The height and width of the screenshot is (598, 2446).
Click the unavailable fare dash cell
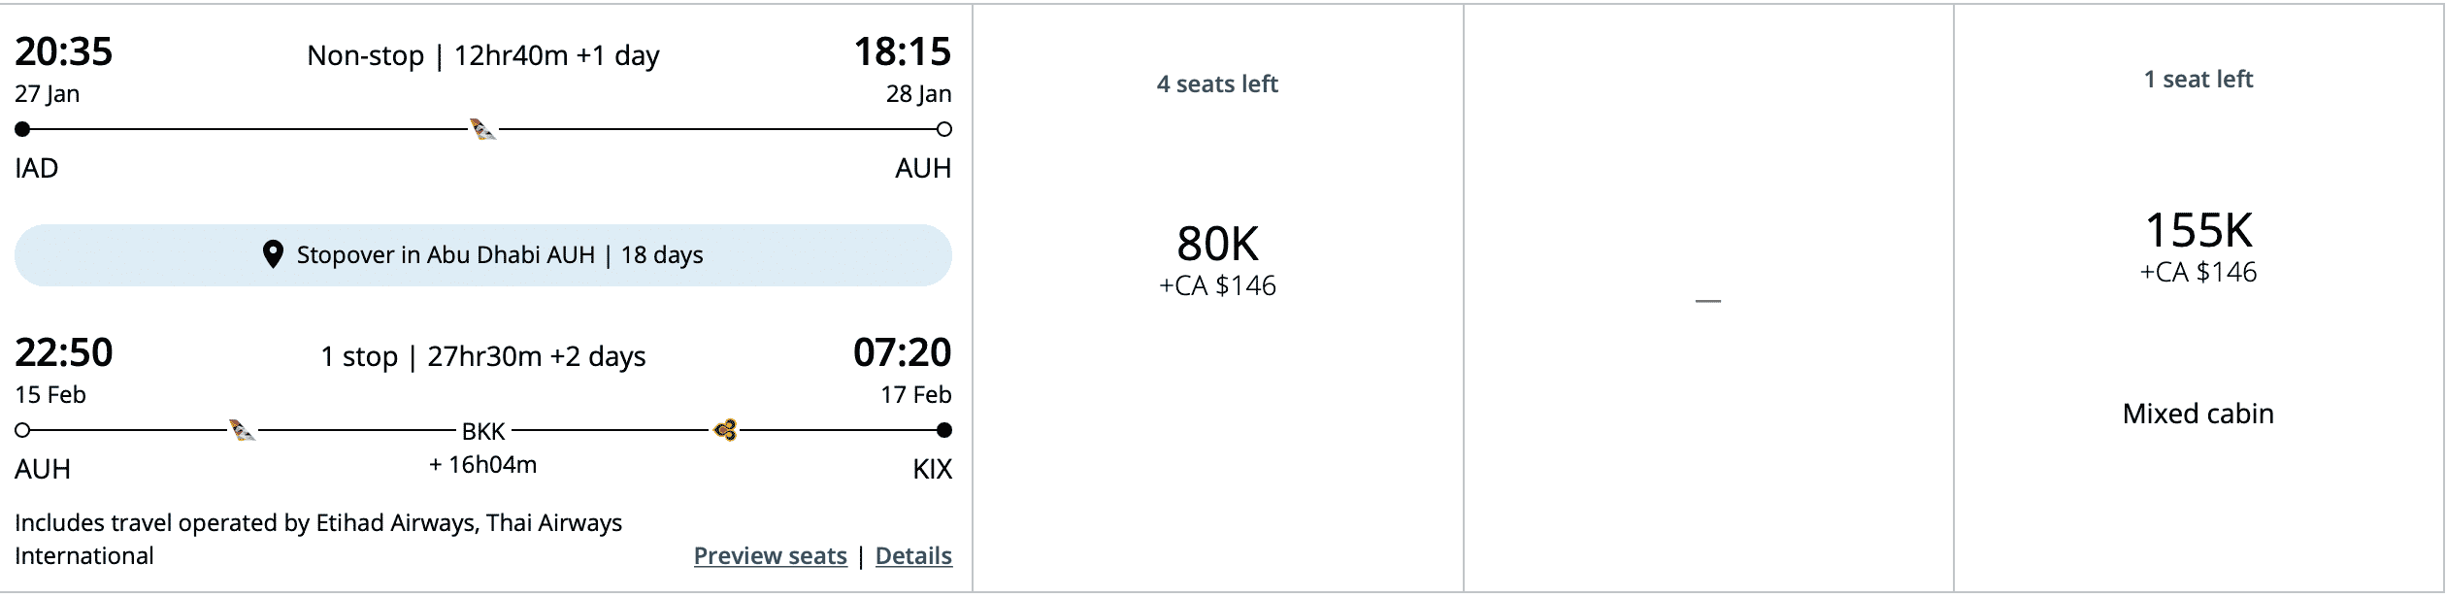point(1707,301)
